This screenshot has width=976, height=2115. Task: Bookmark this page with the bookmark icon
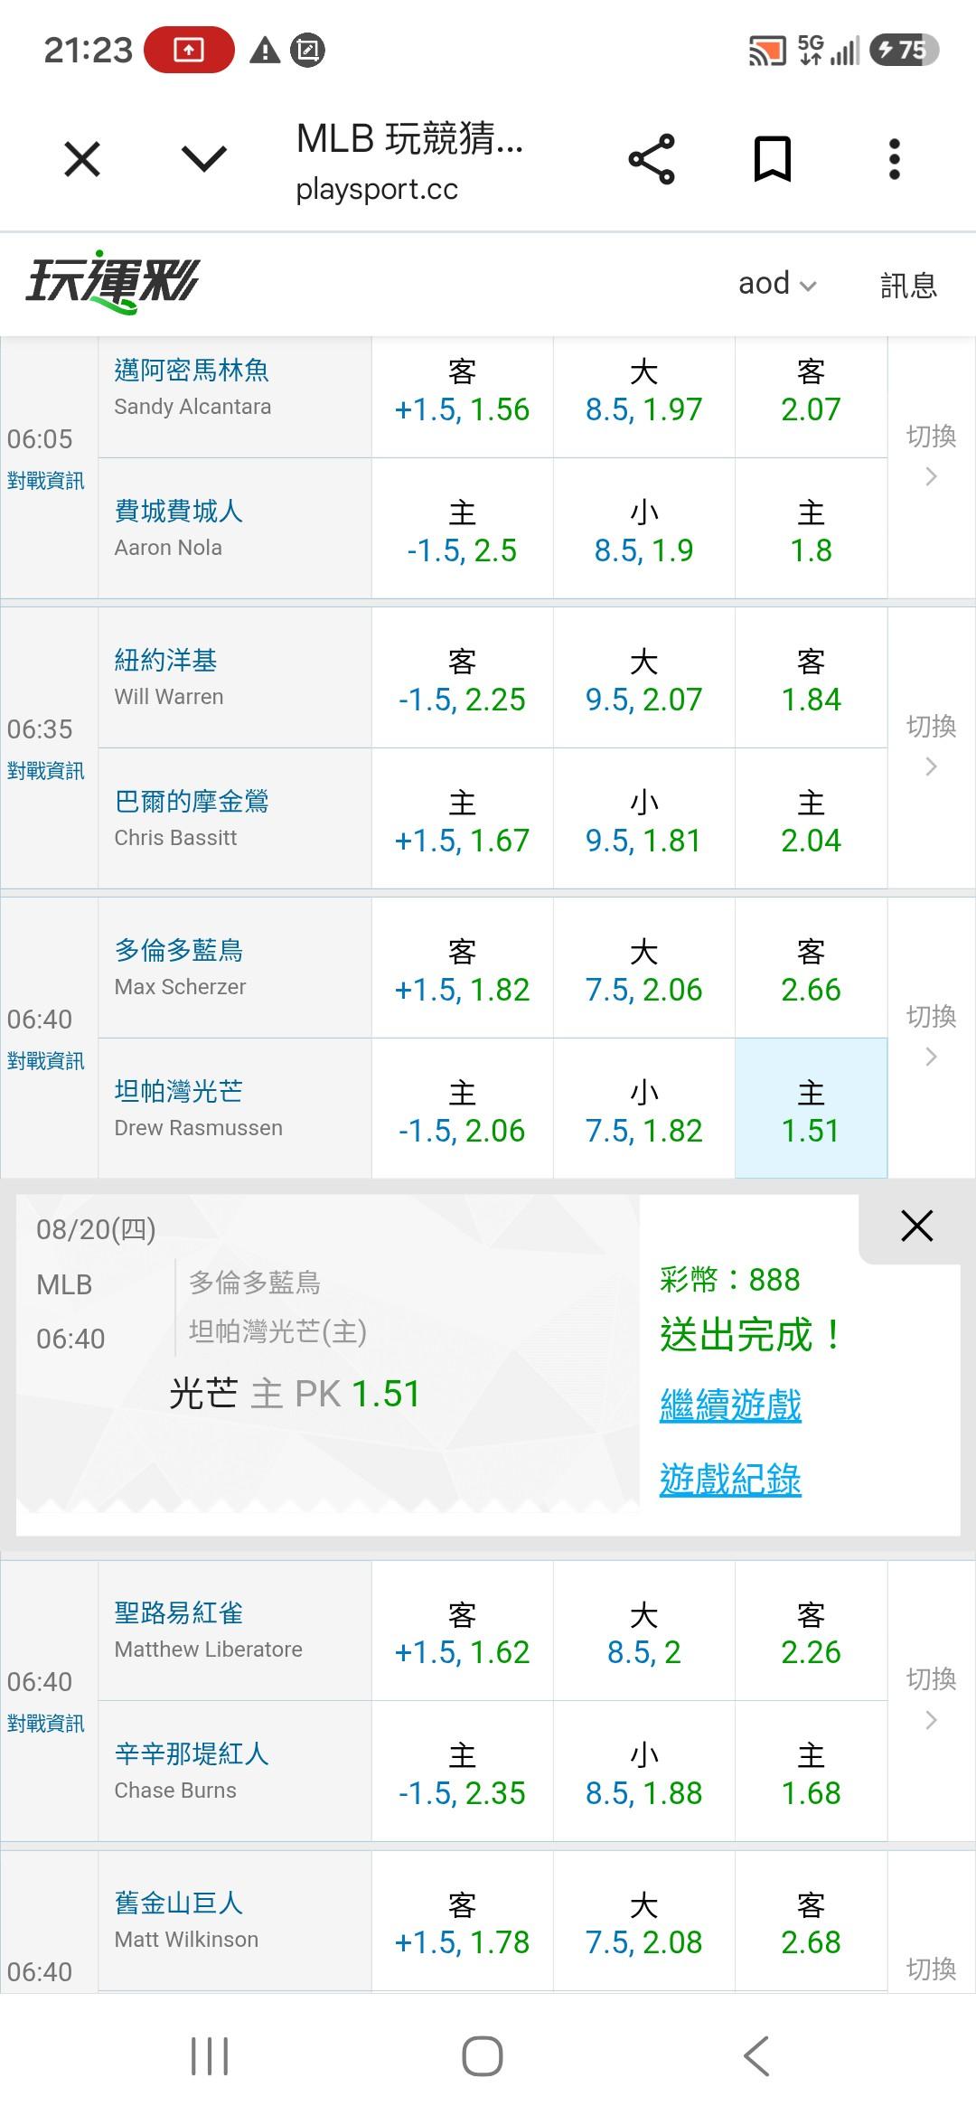coord(773,160)
